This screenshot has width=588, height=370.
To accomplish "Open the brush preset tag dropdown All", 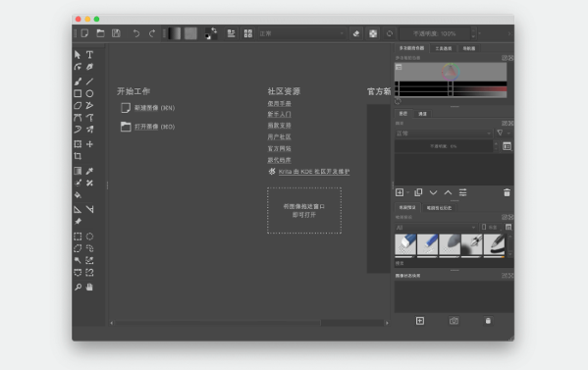I will pyautogui.click(x=436, y=228).
